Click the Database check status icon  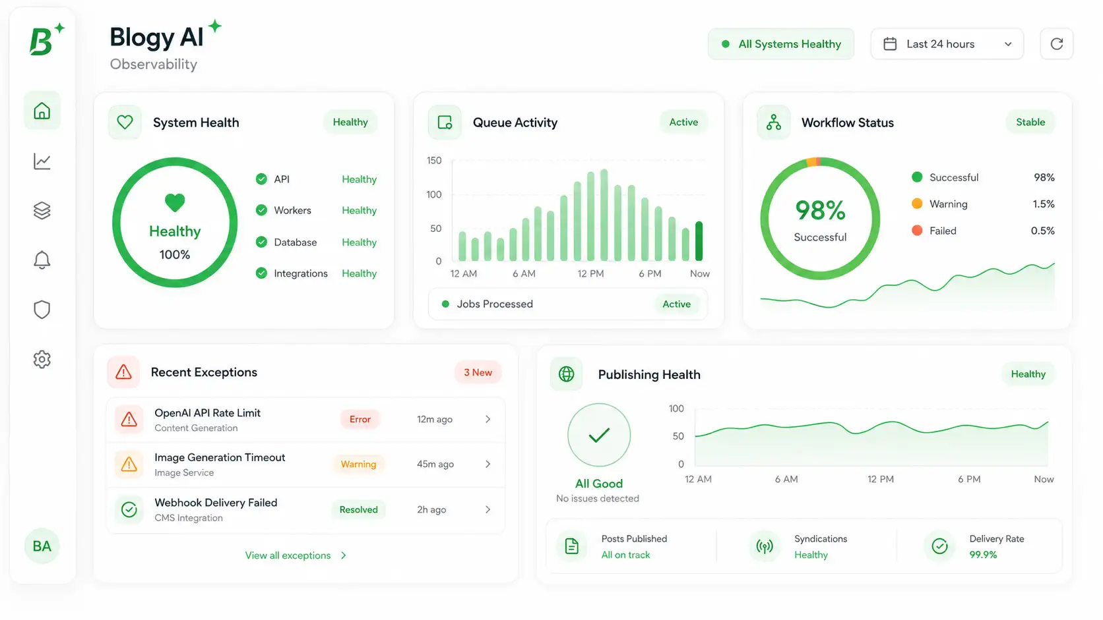click(262, 242)
